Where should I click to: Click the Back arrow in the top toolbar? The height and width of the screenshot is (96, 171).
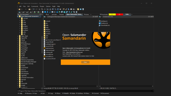tap(22, 9)
